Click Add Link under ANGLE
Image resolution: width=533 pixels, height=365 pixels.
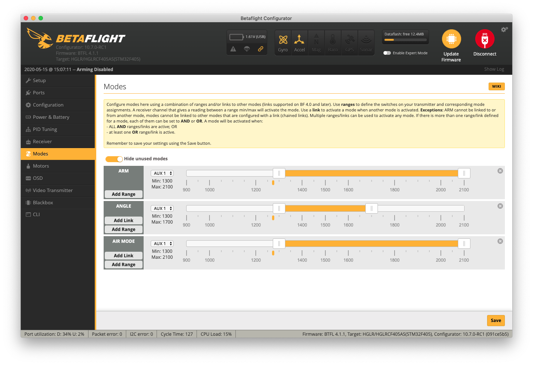tap(124, 221)
